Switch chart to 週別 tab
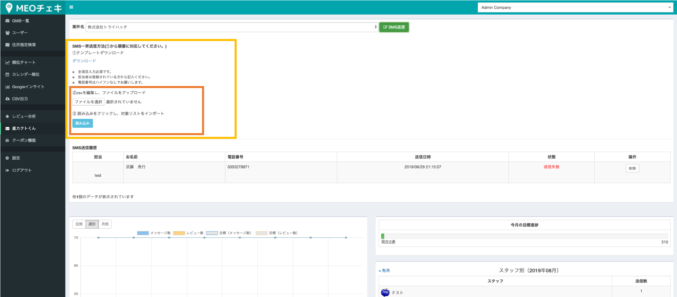This screenshot has width=677, height=297. pos(92,224)
